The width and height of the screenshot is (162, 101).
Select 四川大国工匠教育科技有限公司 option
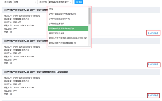click(68, 43)
